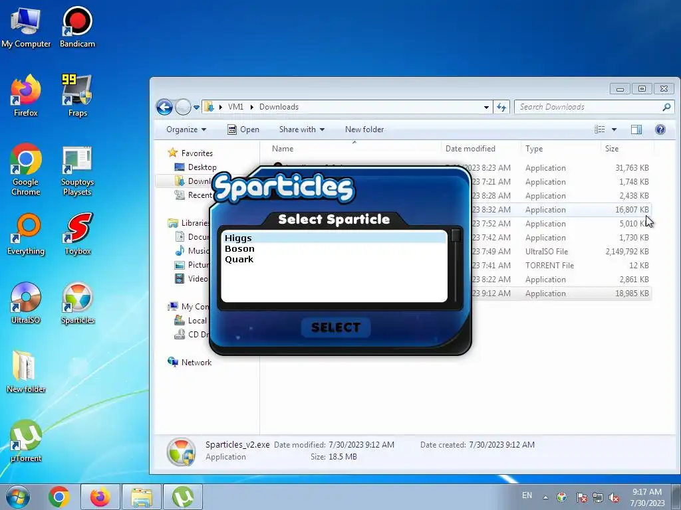
Task: Launch µTorrent desktop shortcut
Action: click(x=26, y=441)
